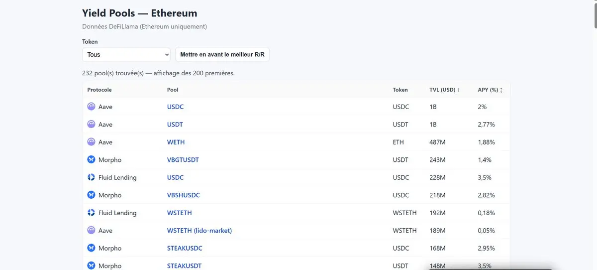597x270 pixels.
Task: Open the VBSHUSDC pool link
Action: coord(183,195)
